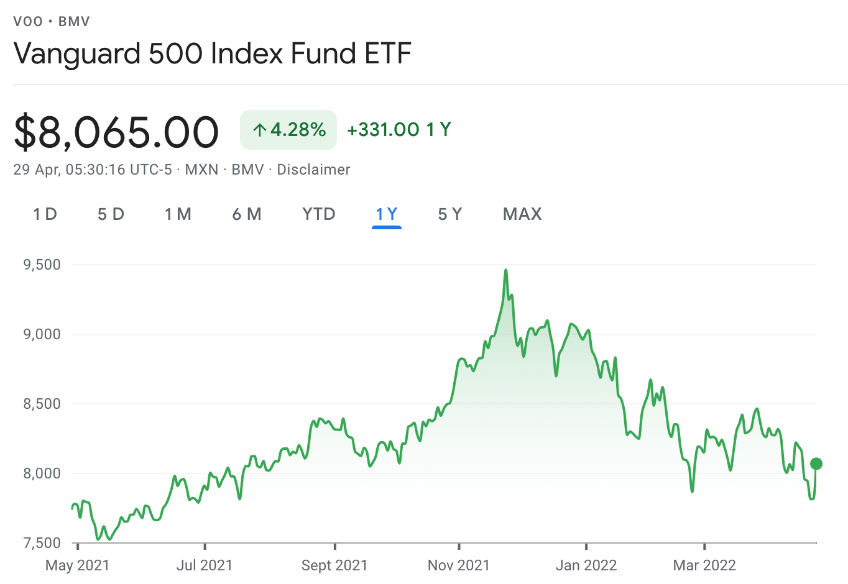Select the 6 M chart view
The height and width of the screenshot is (584, 848).
pyautogui.click(x=246, y=214)
